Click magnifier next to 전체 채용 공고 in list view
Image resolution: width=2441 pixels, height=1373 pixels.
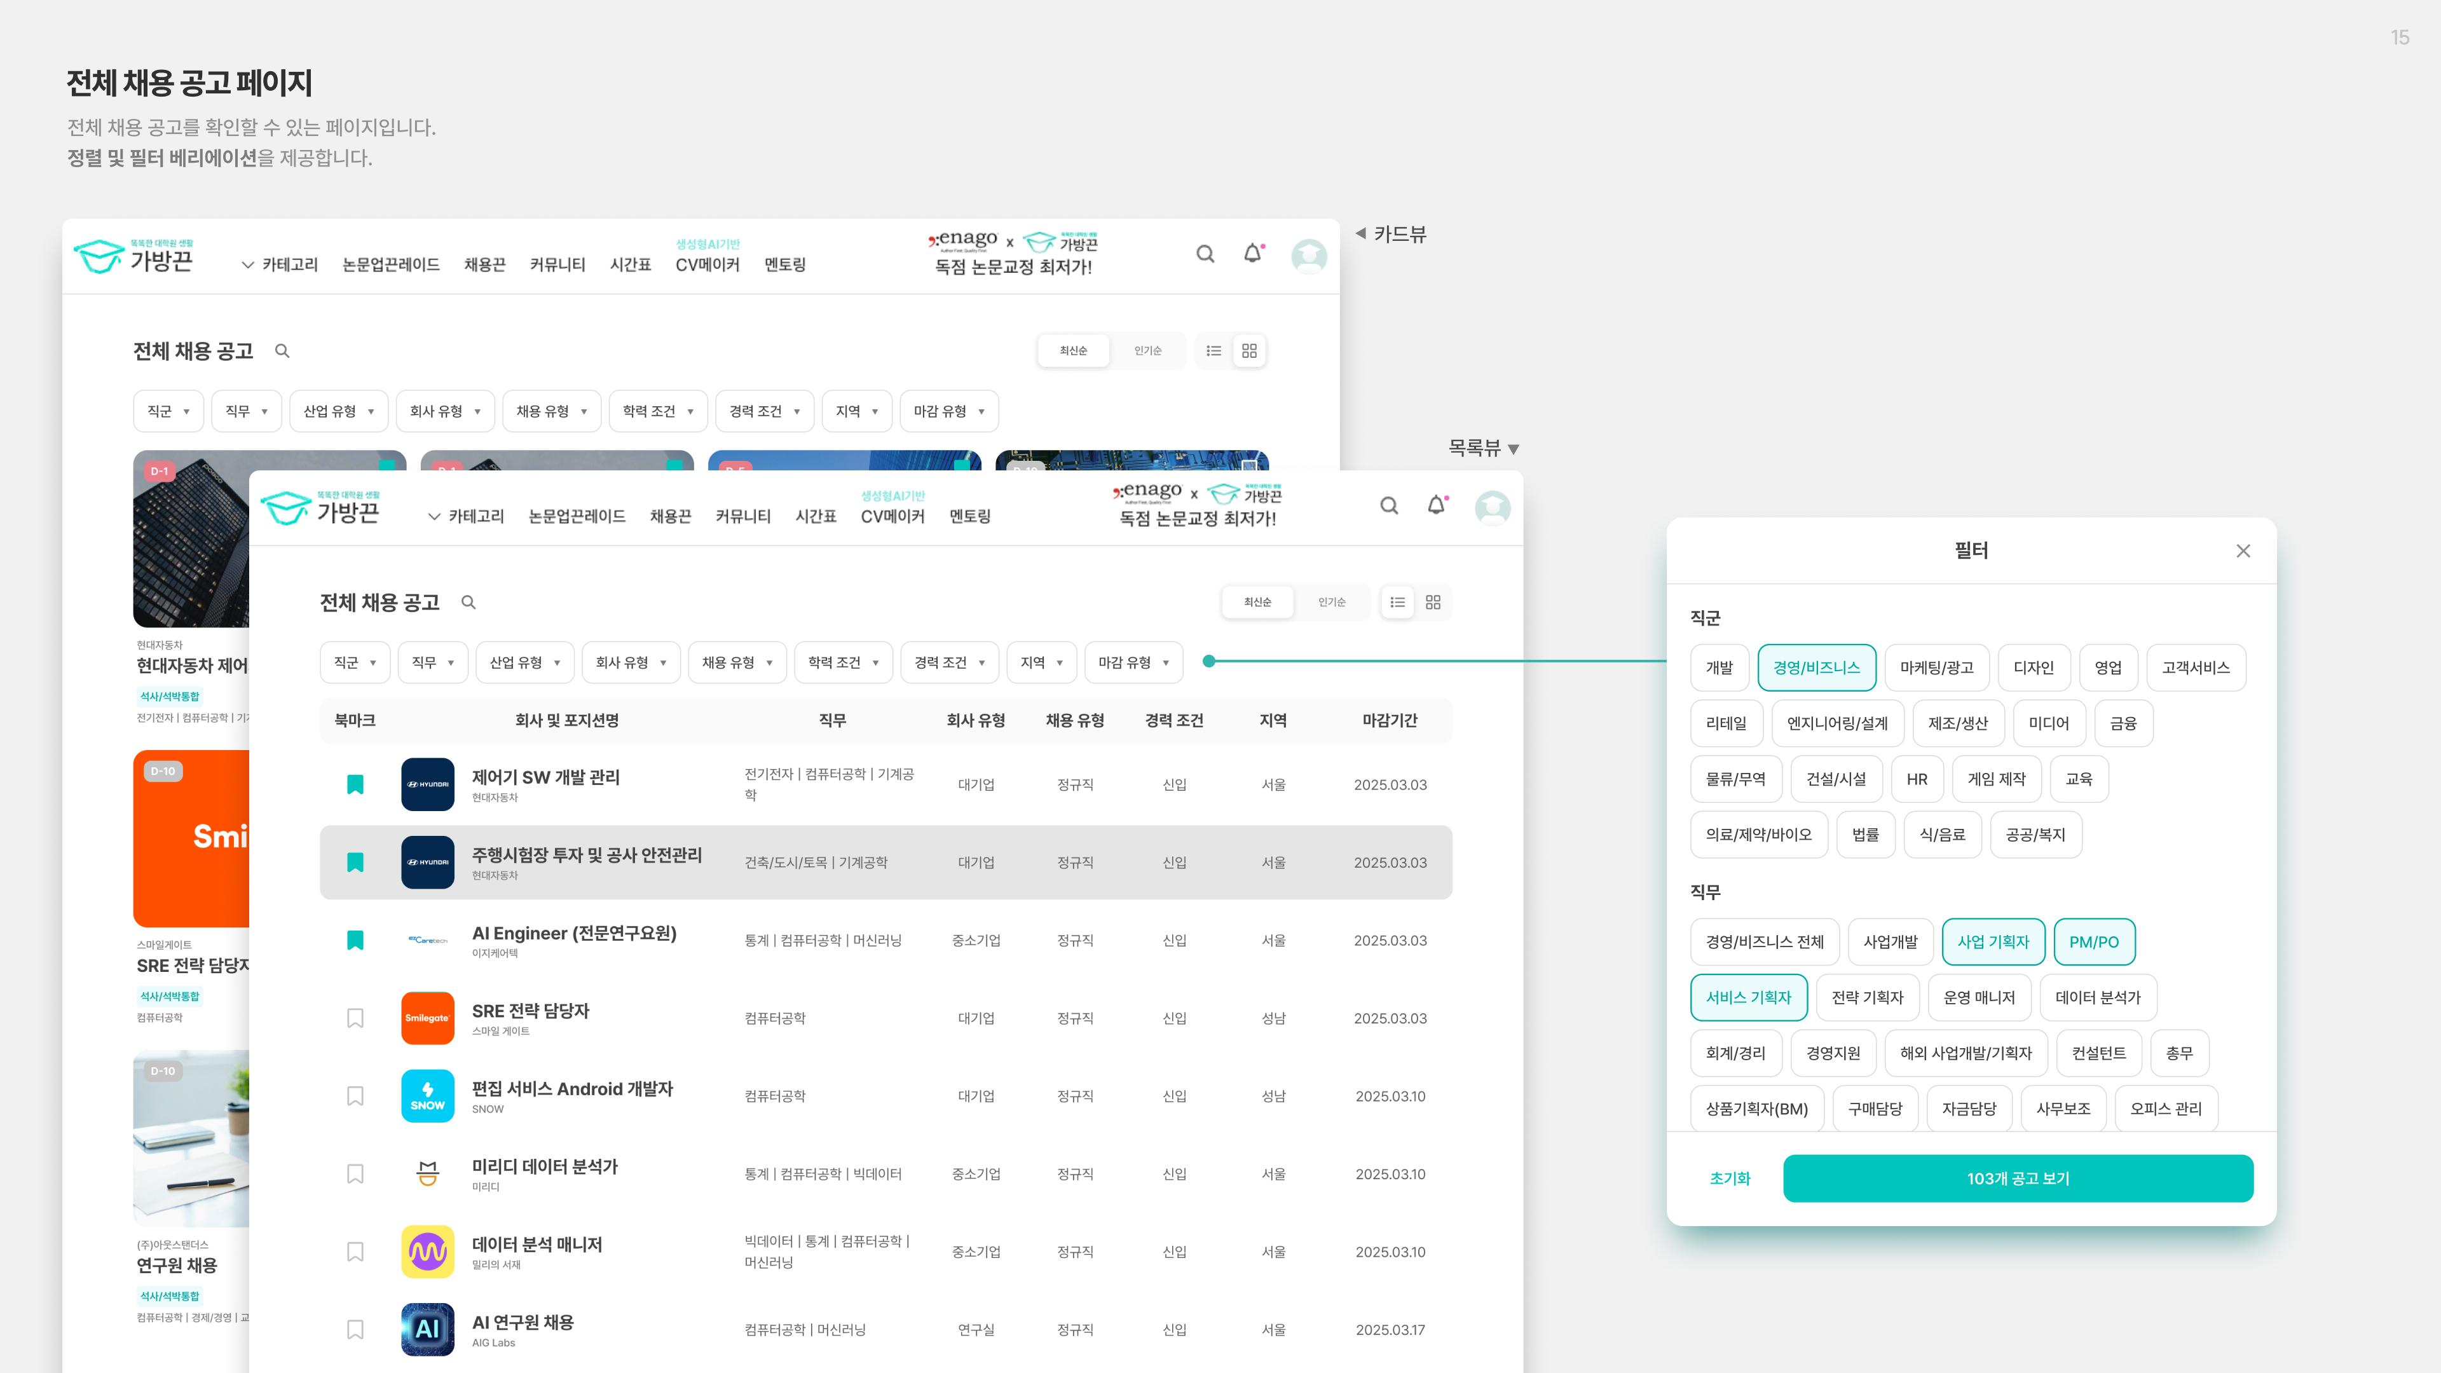tap(468, 603)
